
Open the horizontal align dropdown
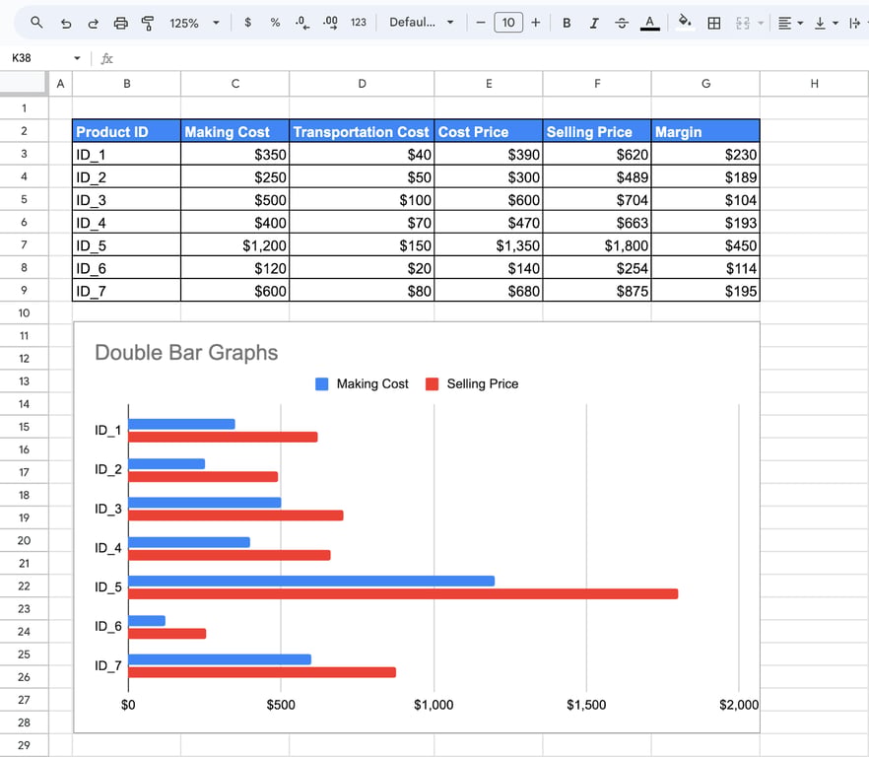(x=790, y=23)
